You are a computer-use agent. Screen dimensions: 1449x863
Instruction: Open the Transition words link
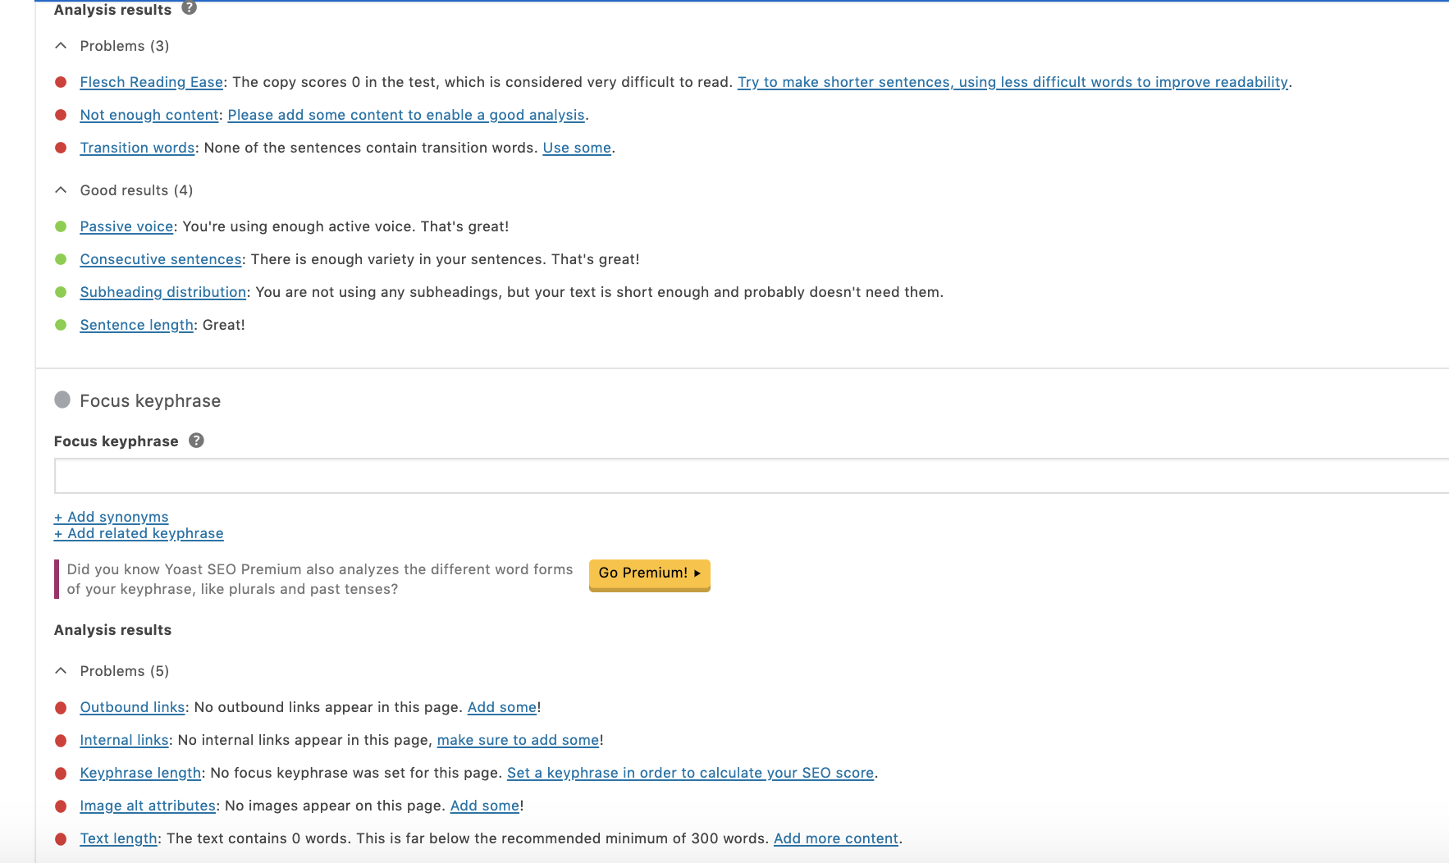pos(137,148)
